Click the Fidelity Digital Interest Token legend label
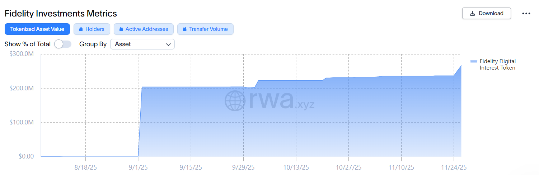539x175 pixels. coord(497,64)
